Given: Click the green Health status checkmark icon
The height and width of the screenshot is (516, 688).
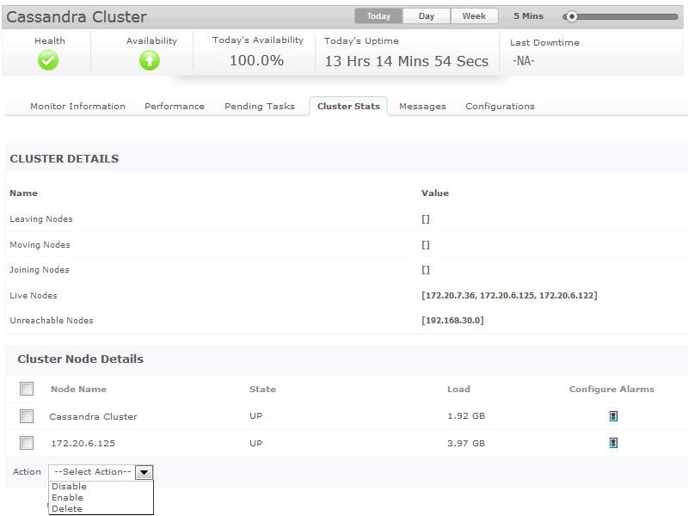Looking at the screenshot, I should 48,60.
